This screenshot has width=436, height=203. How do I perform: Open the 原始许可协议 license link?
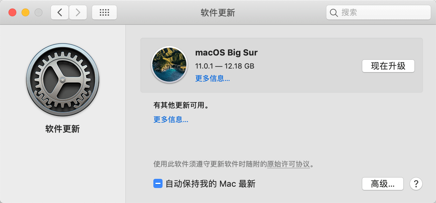click(288, 164)
